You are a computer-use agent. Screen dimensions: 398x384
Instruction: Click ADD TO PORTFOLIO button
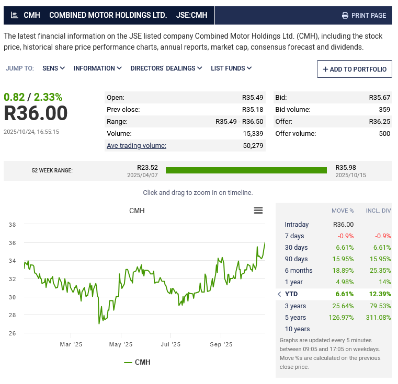pyautogui.click(x=355, y=69)
